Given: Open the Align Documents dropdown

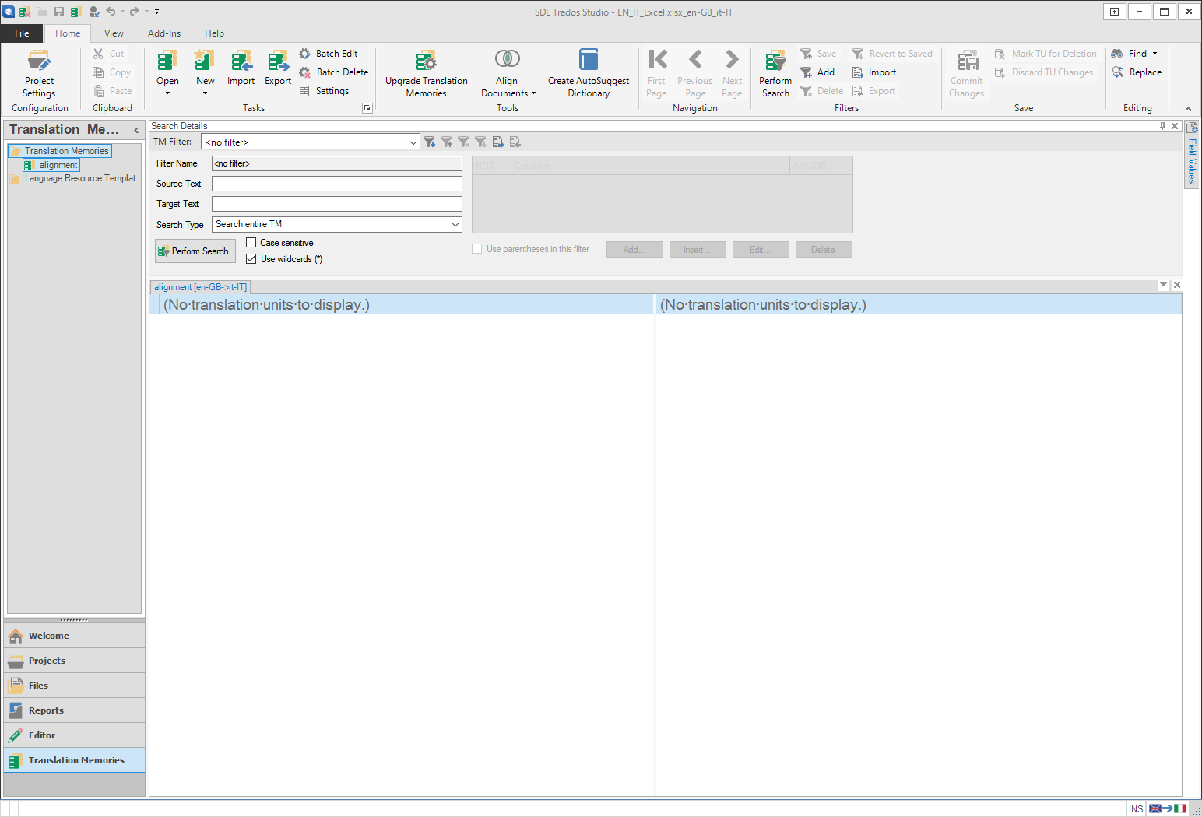Looking at the screenshot, I should click(507, 74).
